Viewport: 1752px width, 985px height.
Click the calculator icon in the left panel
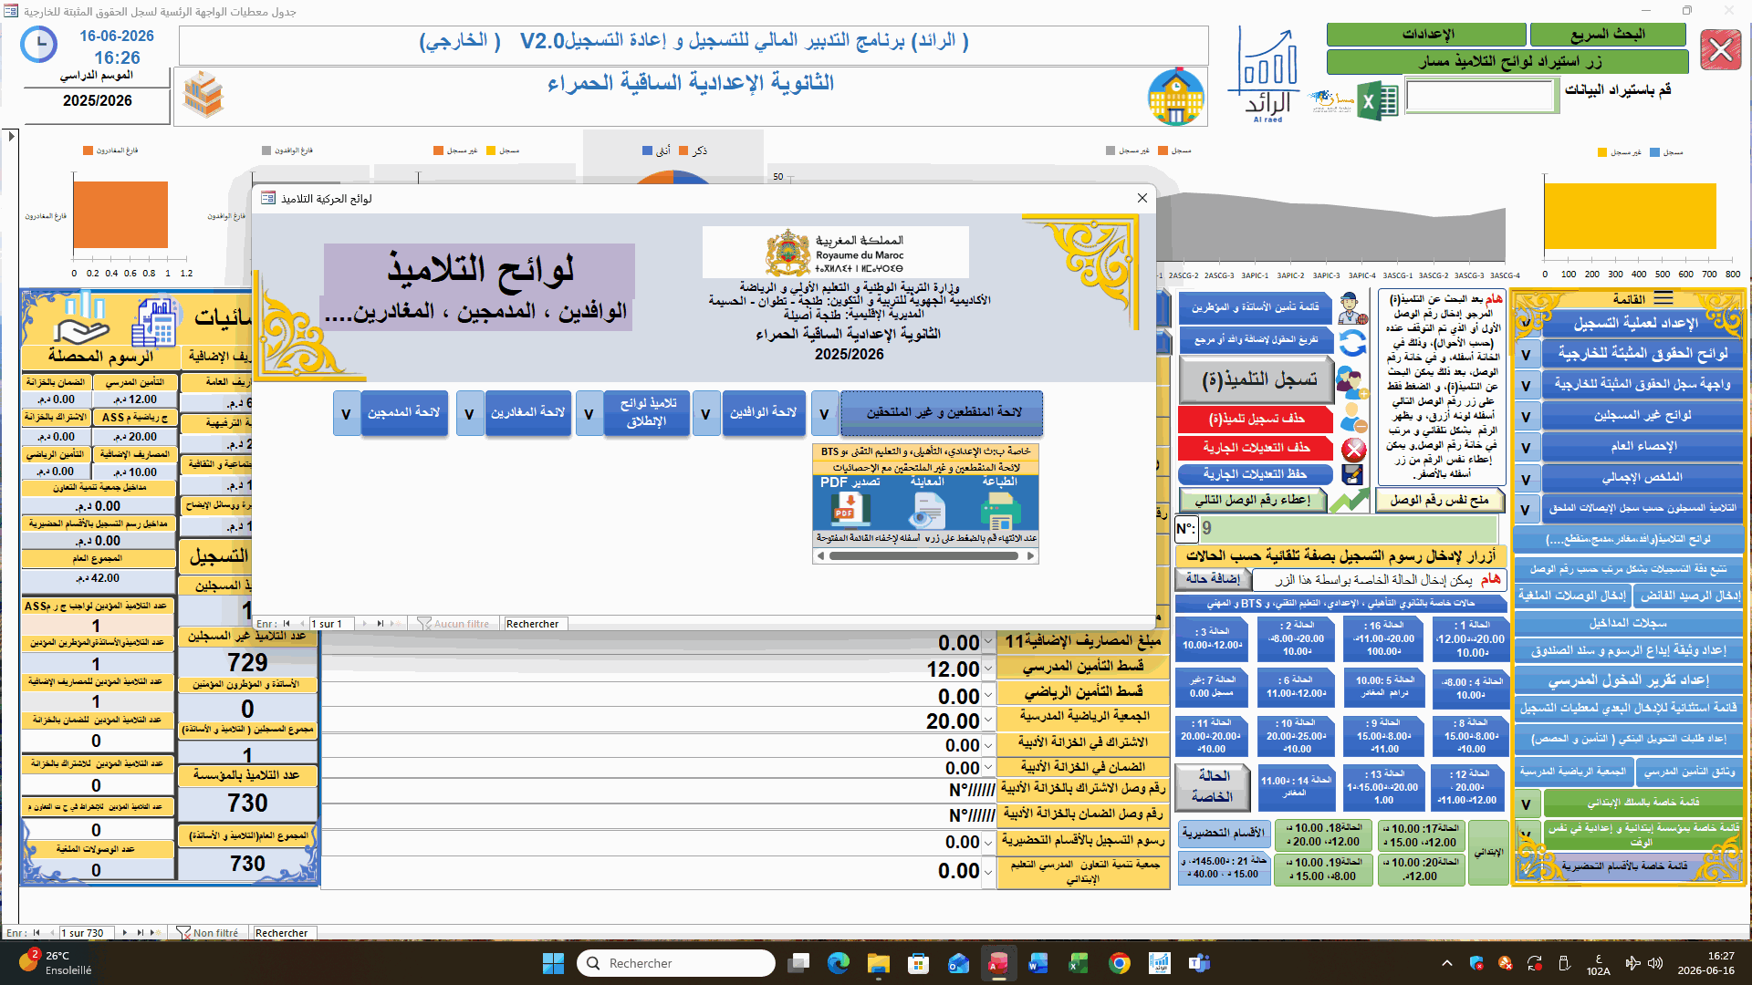tap(153, 322)
